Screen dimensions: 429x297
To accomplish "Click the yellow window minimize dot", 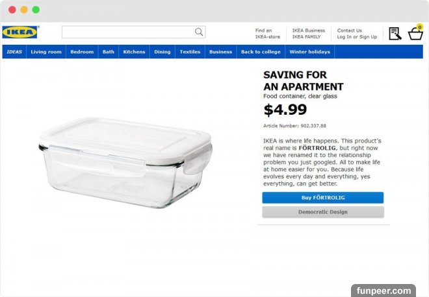I will tap(24, 10).
